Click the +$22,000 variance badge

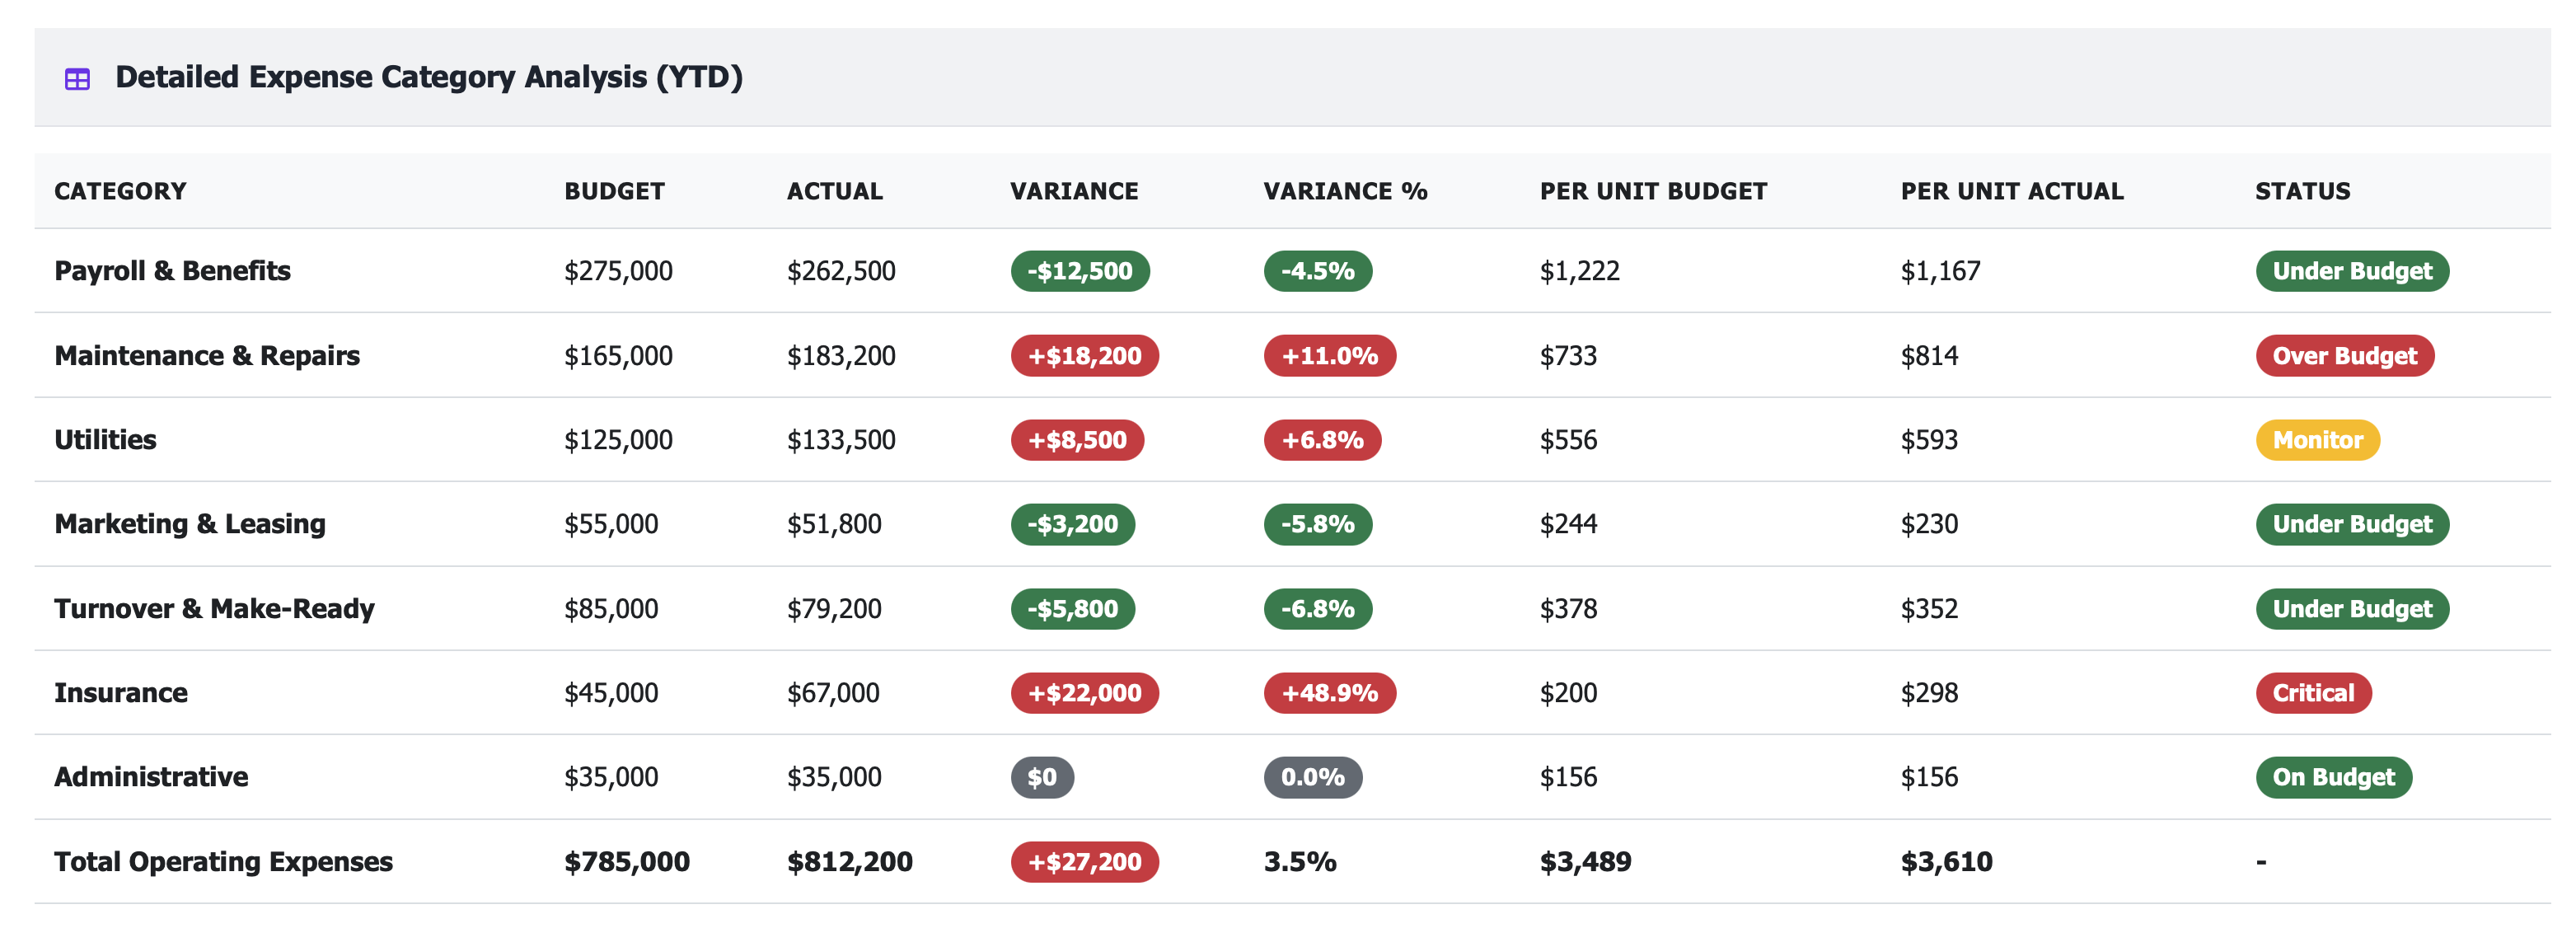1084,693
